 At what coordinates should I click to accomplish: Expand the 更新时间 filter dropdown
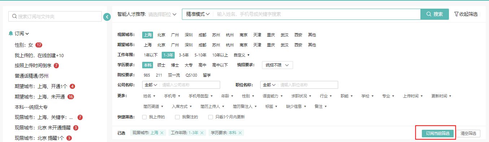[x=441, y=96]
